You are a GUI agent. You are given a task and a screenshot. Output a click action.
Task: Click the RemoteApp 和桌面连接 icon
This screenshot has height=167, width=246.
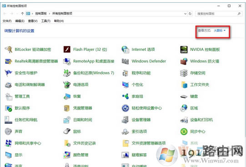pyautogui.click(x=67, y=61)
